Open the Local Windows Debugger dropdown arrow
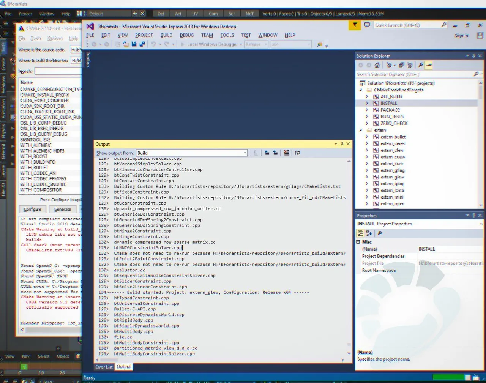 pyautogui.click(x=241, y=44)
